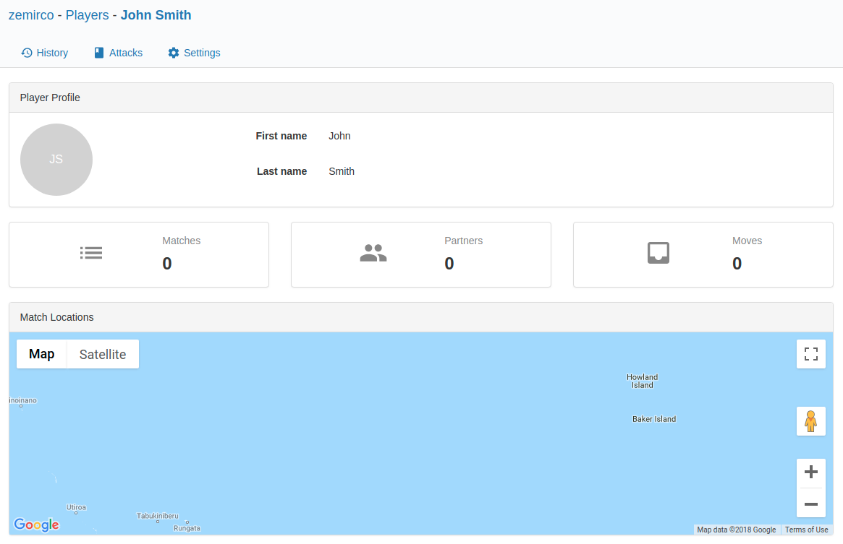Click the JS profile avatar
The height and width of the screenshot is (544, 843).
(56, 160)
